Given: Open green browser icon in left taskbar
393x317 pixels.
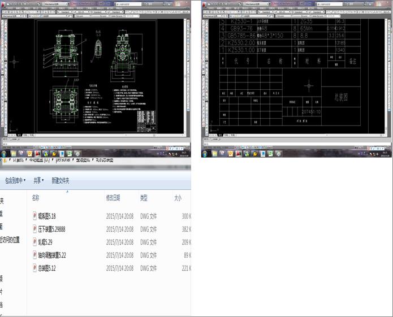Looking at the screenshot, I should click(46, 154).
